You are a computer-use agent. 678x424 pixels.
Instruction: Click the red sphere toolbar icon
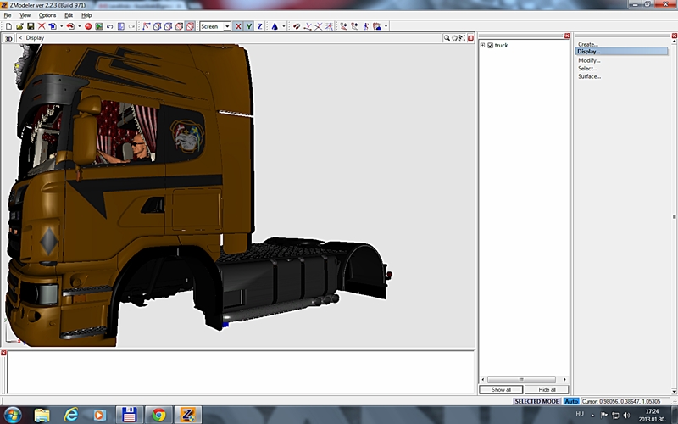88,26
